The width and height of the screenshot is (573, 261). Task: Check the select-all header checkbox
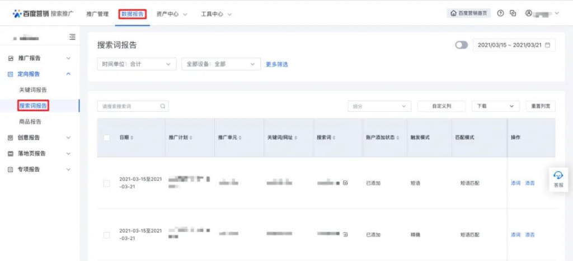tap(107, 137)
